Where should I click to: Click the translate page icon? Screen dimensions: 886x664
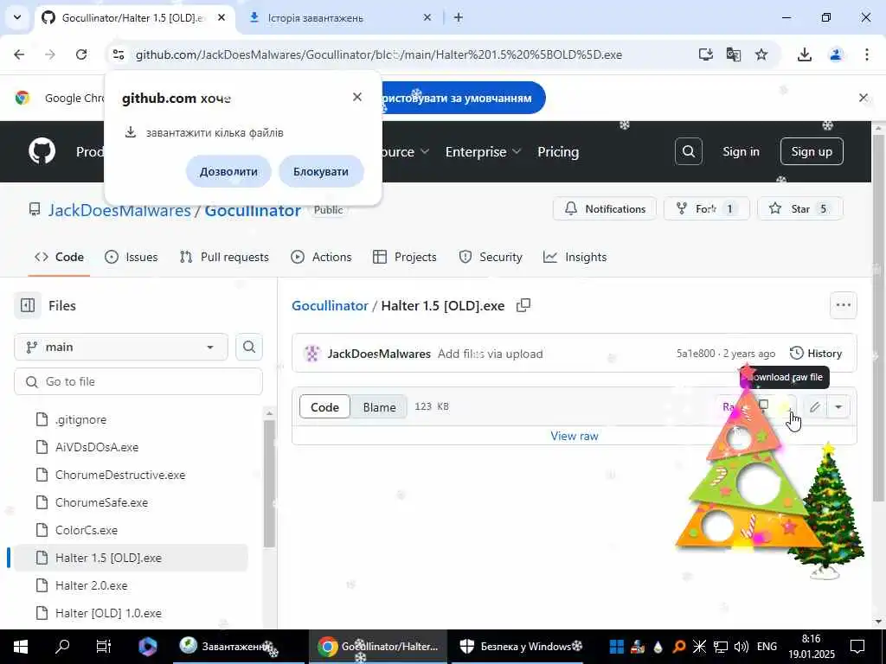tap(734, 54)
